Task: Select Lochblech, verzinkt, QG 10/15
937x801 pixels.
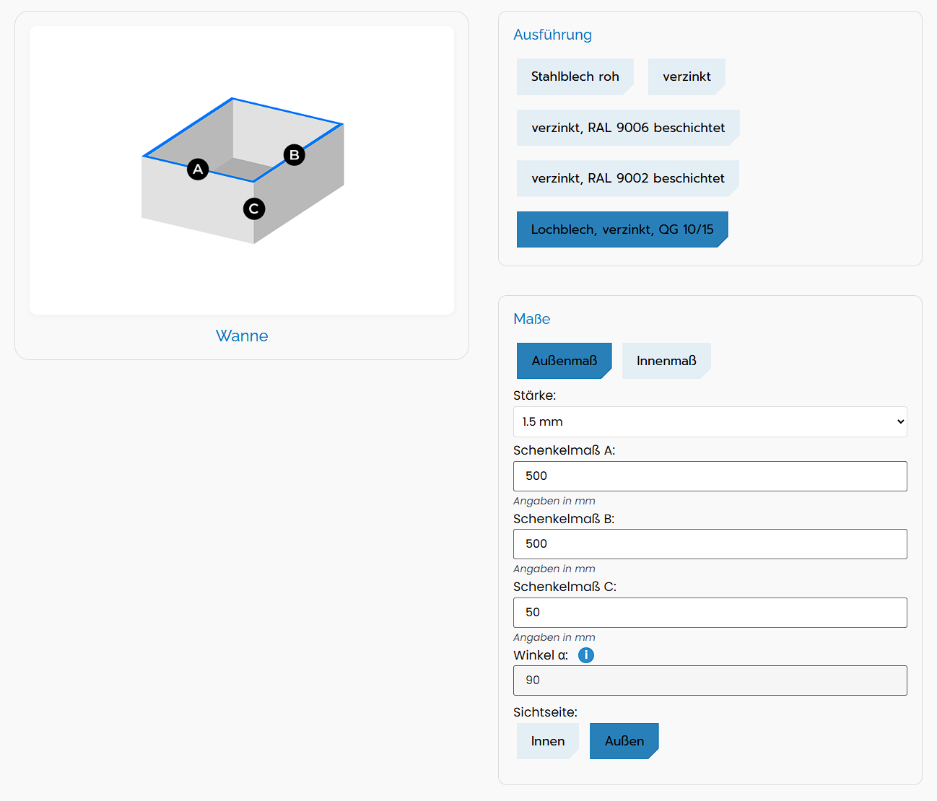Action: pos(622,229)
